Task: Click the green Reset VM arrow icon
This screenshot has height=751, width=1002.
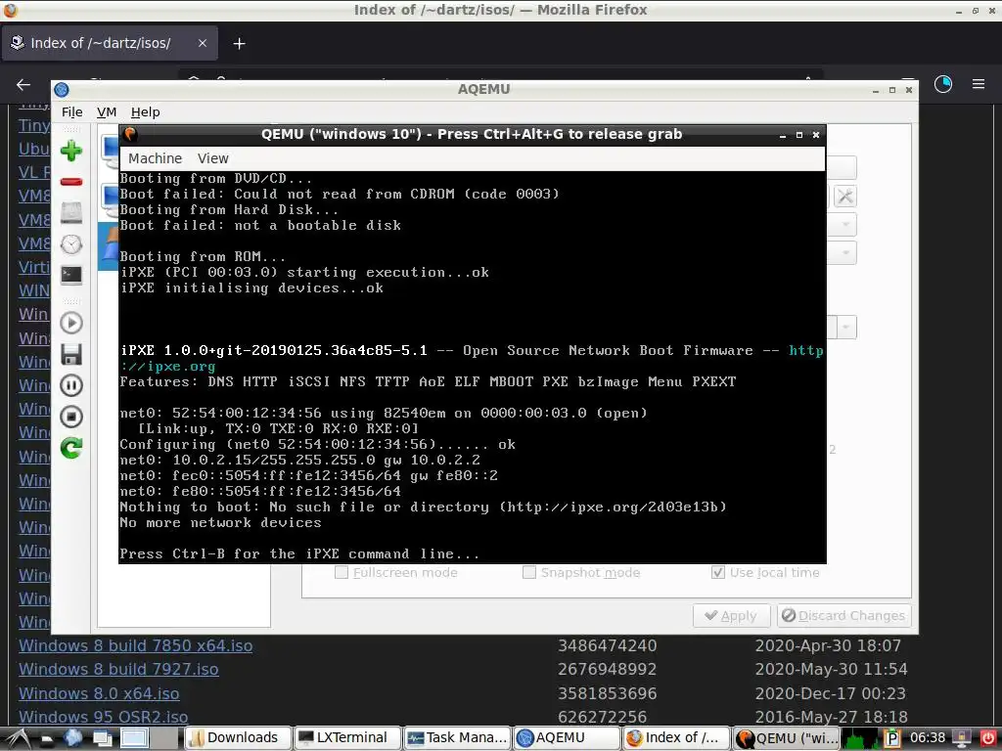Action: [x=70, y=448]
